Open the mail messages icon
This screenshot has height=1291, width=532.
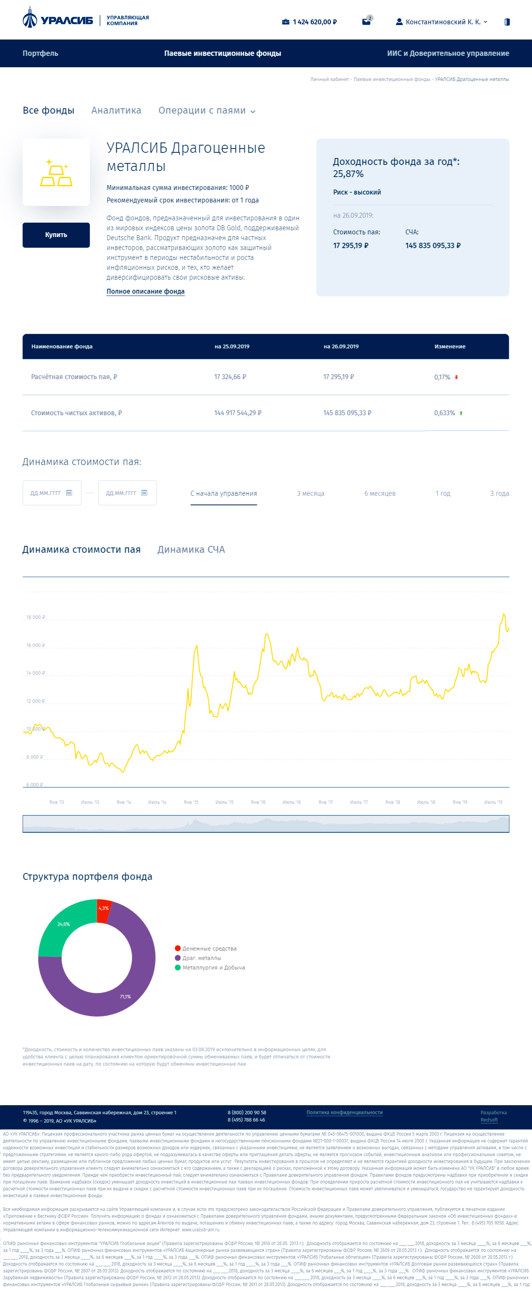click(367, 22)
